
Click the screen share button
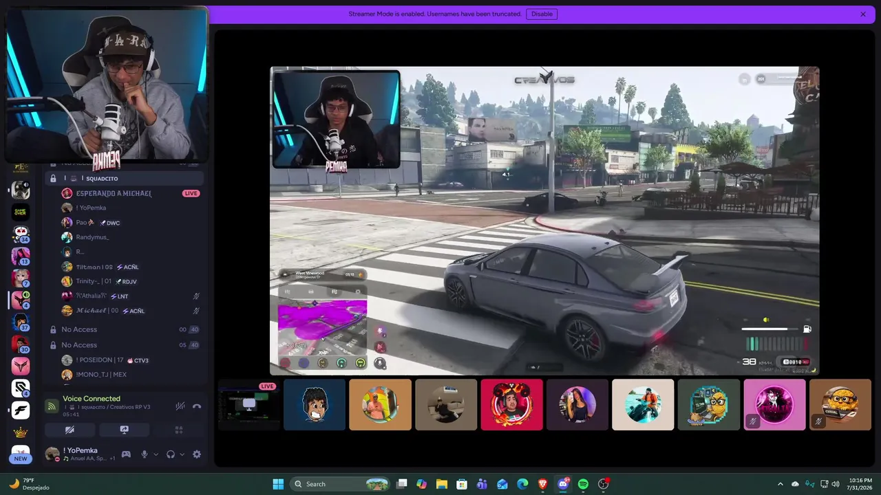125,430
